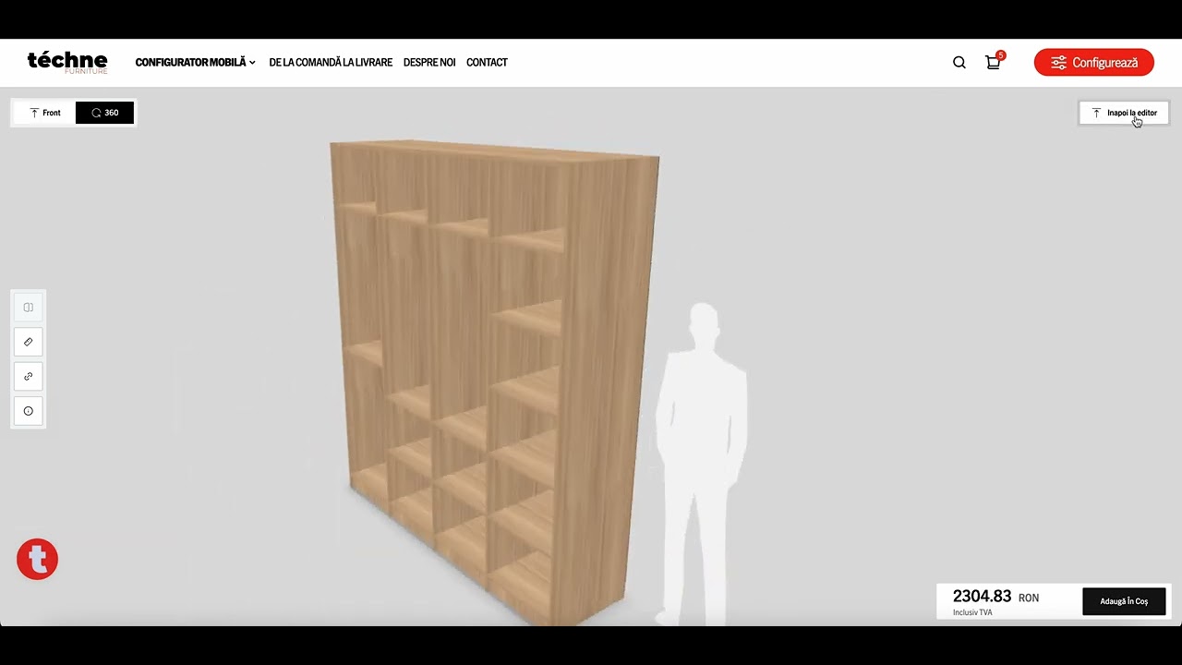Go to Despre noi page
Screen dimensions: 1182x665
429,63
